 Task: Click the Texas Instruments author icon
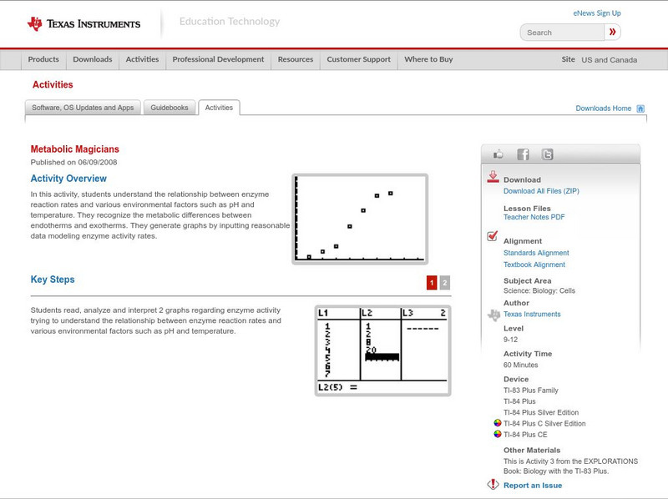[492, 314]
